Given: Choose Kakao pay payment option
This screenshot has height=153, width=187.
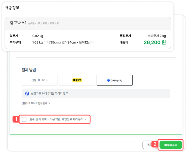Looking at the screenshot, I should 77,80.
